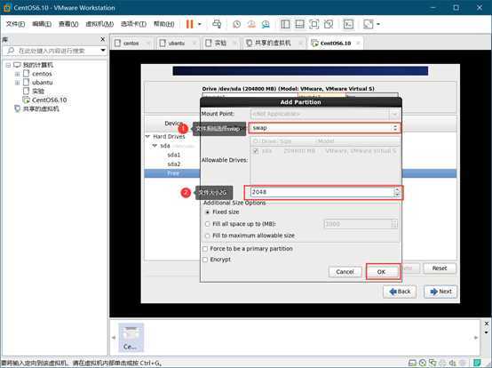
Task: Click Cancel in Add Partition dialog
Action: coord(345,272)
